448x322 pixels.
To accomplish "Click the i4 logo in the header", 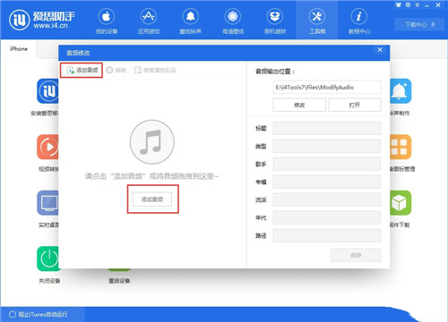I will click(19, 20).
